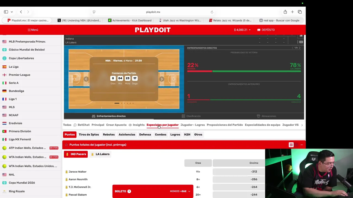353x198 pixels.
Task: Click the PLAYDOIT logo
Action: tap(153, 30)
